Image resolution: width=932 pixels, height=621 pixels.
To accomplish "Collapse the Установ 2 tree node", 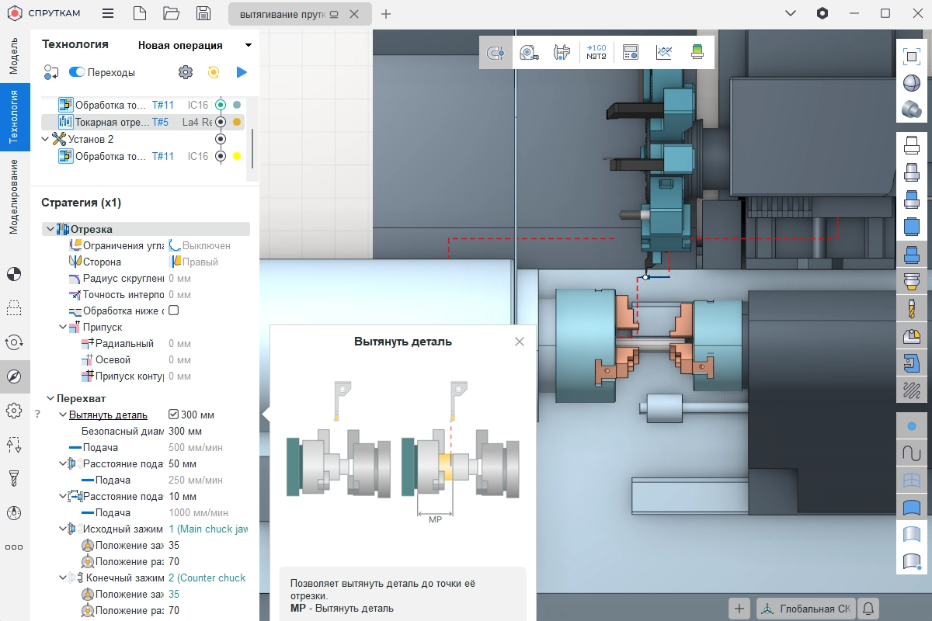I will pyautogui.click(x=45, y=139).
